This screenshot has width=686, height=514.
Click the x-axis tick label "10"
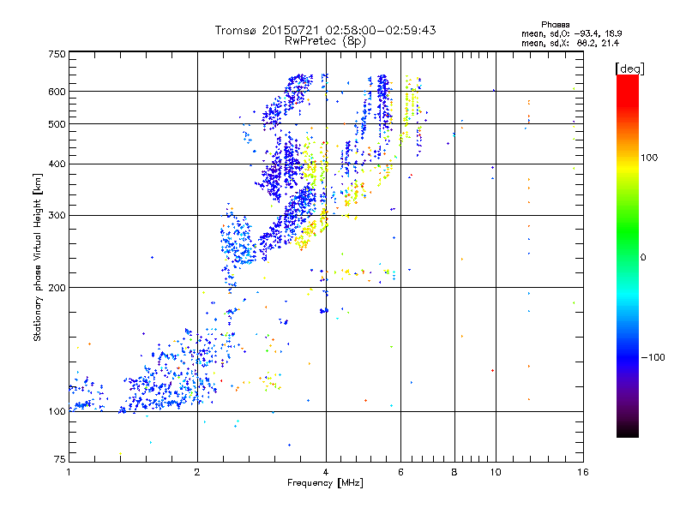(496, 472)
